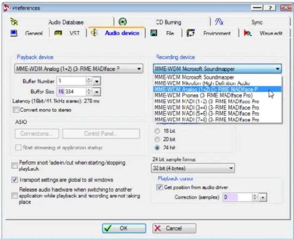Enable Convert mono to stereo
The height and width of the screenshot is (239, 294).
[16, 110]
